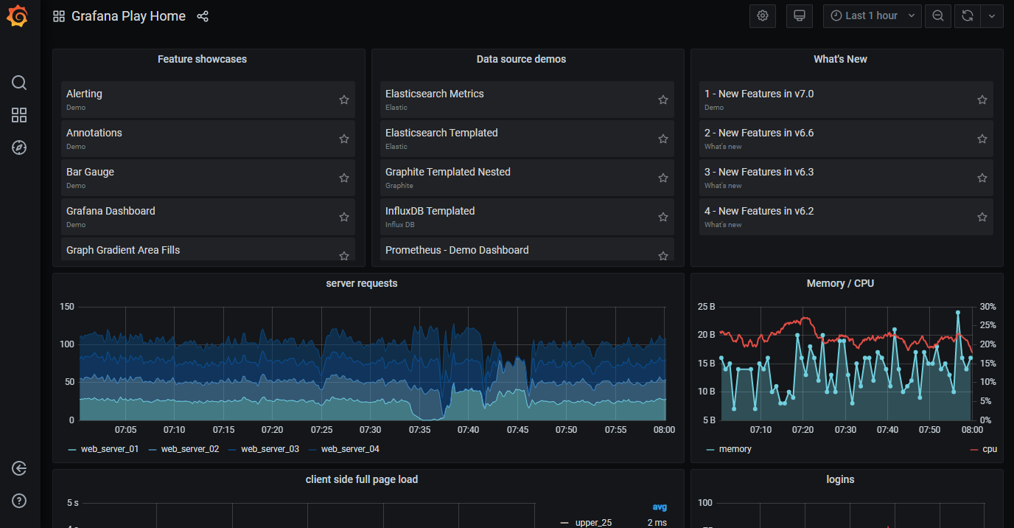Open Grafana Dashboard demo link
The image size is (1014, 528).
point(208,217)
